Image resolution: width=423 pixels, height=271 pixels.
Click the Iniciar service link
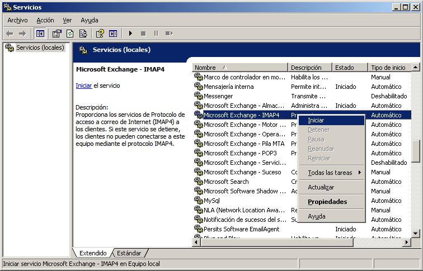tap(83, 85)
